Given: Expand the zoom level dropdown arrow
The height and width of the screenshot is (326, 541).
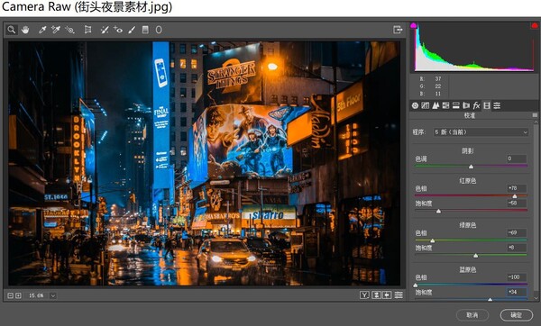Looking at the screenshot, I should [53, 295].
